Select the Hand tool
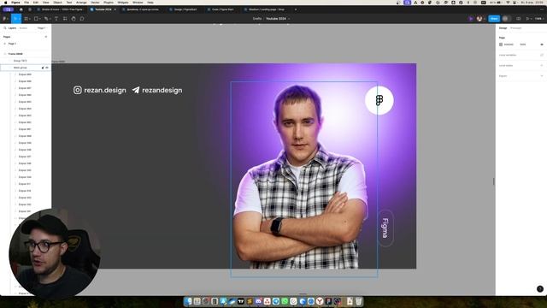This screenshot has height=308, width=547. (74, 19)
